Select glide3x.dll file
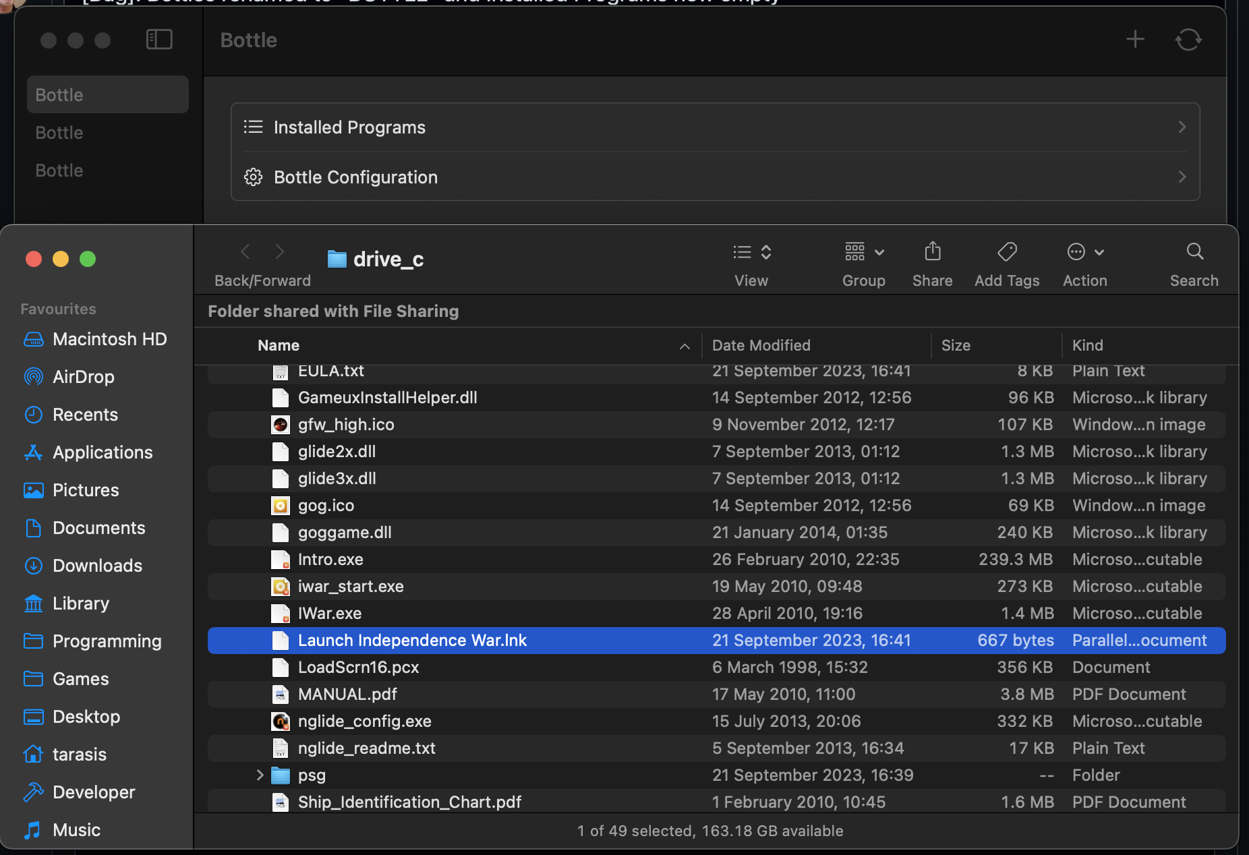 [716, 479]
